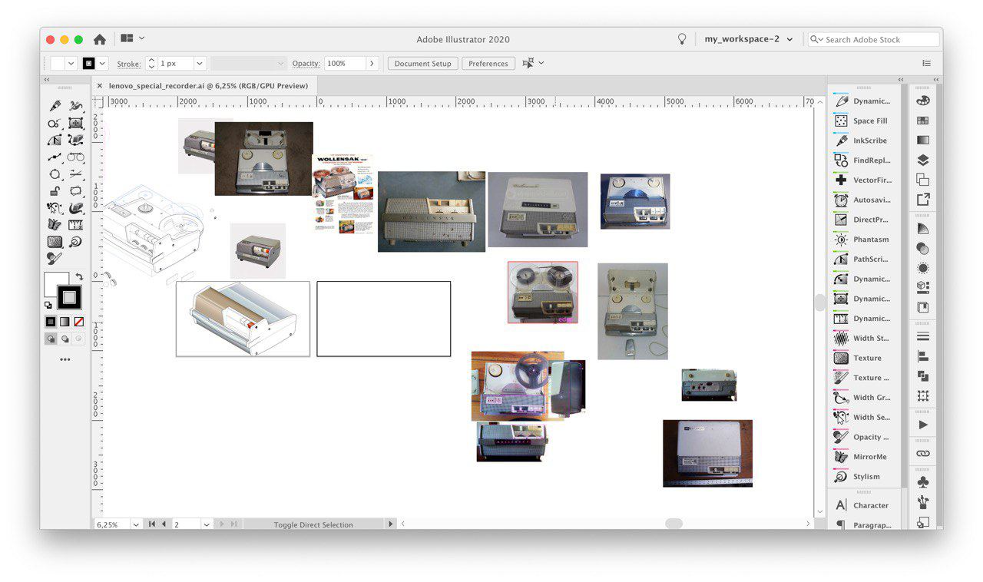
Task: Open the Width Selector panel
Action: coord(863,417)
